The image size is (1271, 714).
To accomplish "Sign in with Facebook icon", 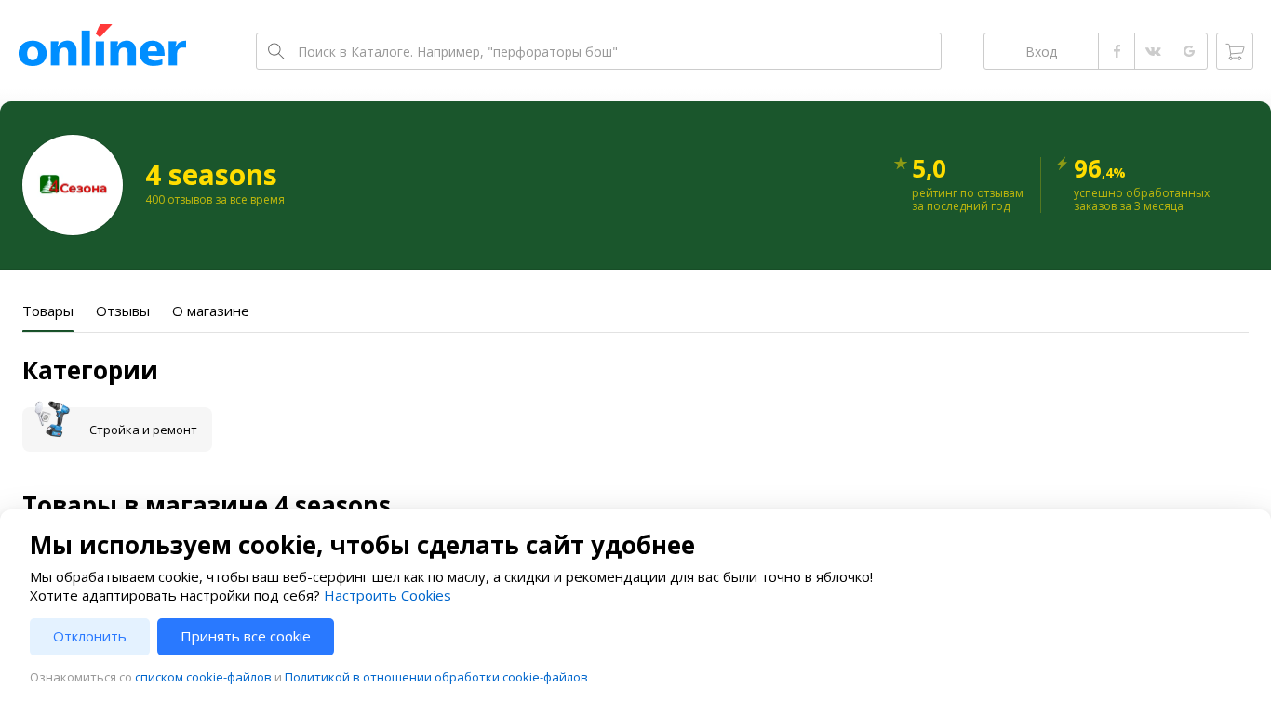I will point(1117,51).
